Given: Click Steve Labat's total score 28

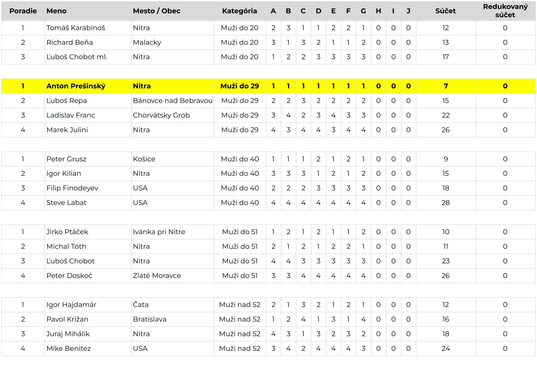Looking at the screenshot, I should point(446,203).
